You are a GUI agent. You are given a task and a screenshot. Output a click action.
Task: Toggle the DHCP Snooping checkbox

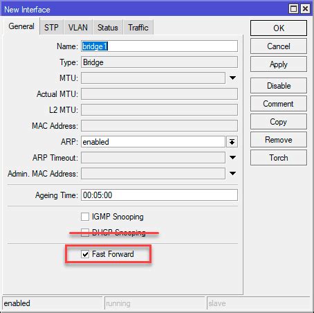point(85,233)
